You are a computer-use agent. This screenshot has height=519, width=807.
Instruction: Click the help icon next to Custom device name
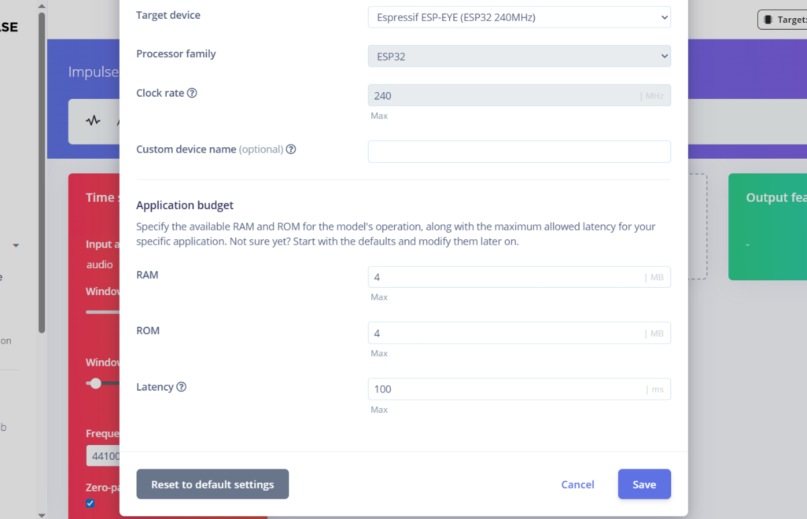tap(291, 149)
